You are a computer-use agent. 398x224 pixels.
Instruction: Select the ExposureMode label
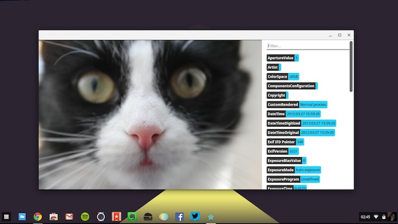(x=280, y=170)
